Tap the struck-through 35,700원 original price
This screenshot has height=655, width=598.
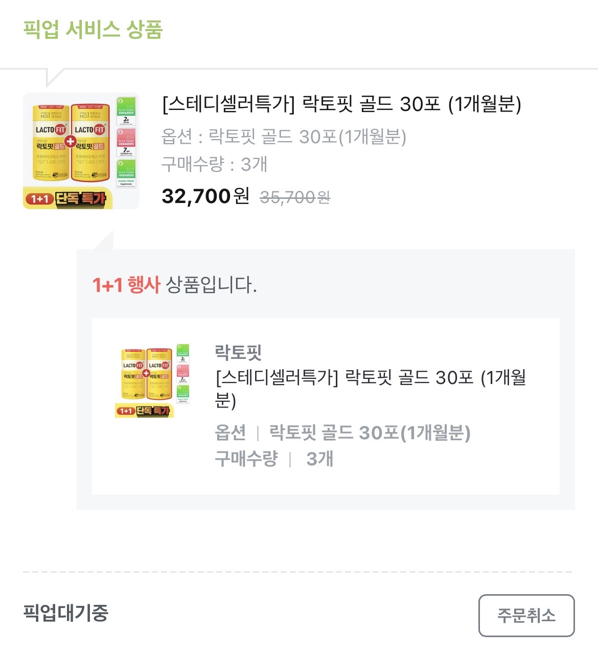[295, 197]
